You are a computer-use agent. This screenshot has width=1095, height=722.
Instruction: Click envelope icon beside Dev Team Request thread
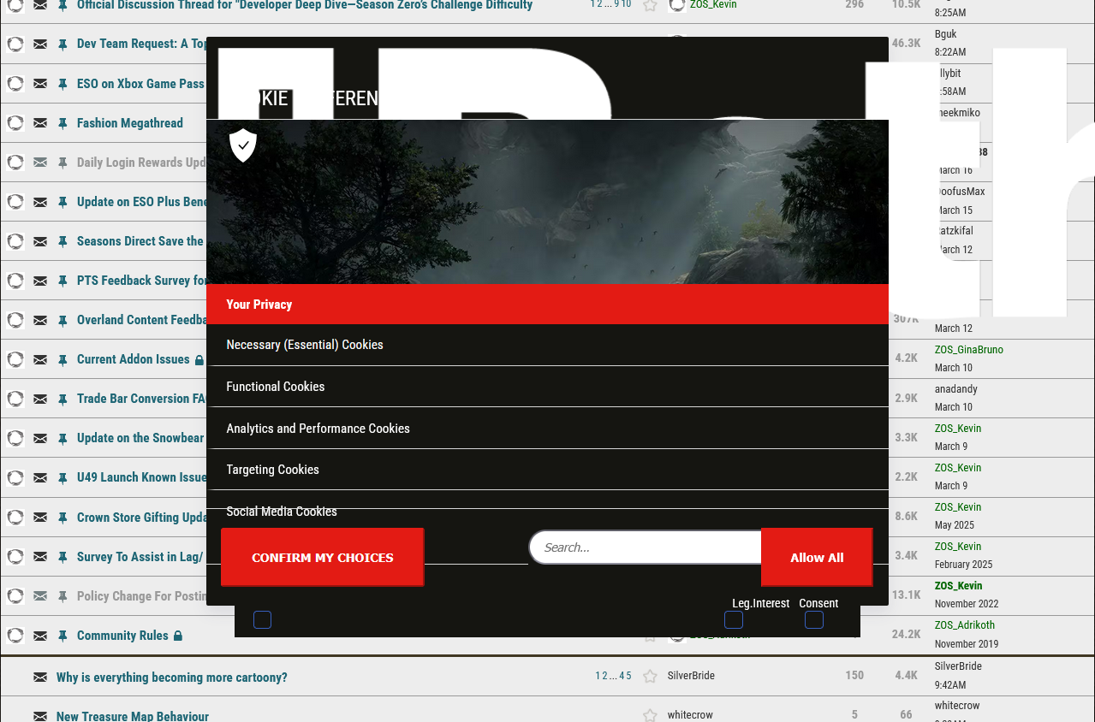pyautogui.click(x=40, y=44)
